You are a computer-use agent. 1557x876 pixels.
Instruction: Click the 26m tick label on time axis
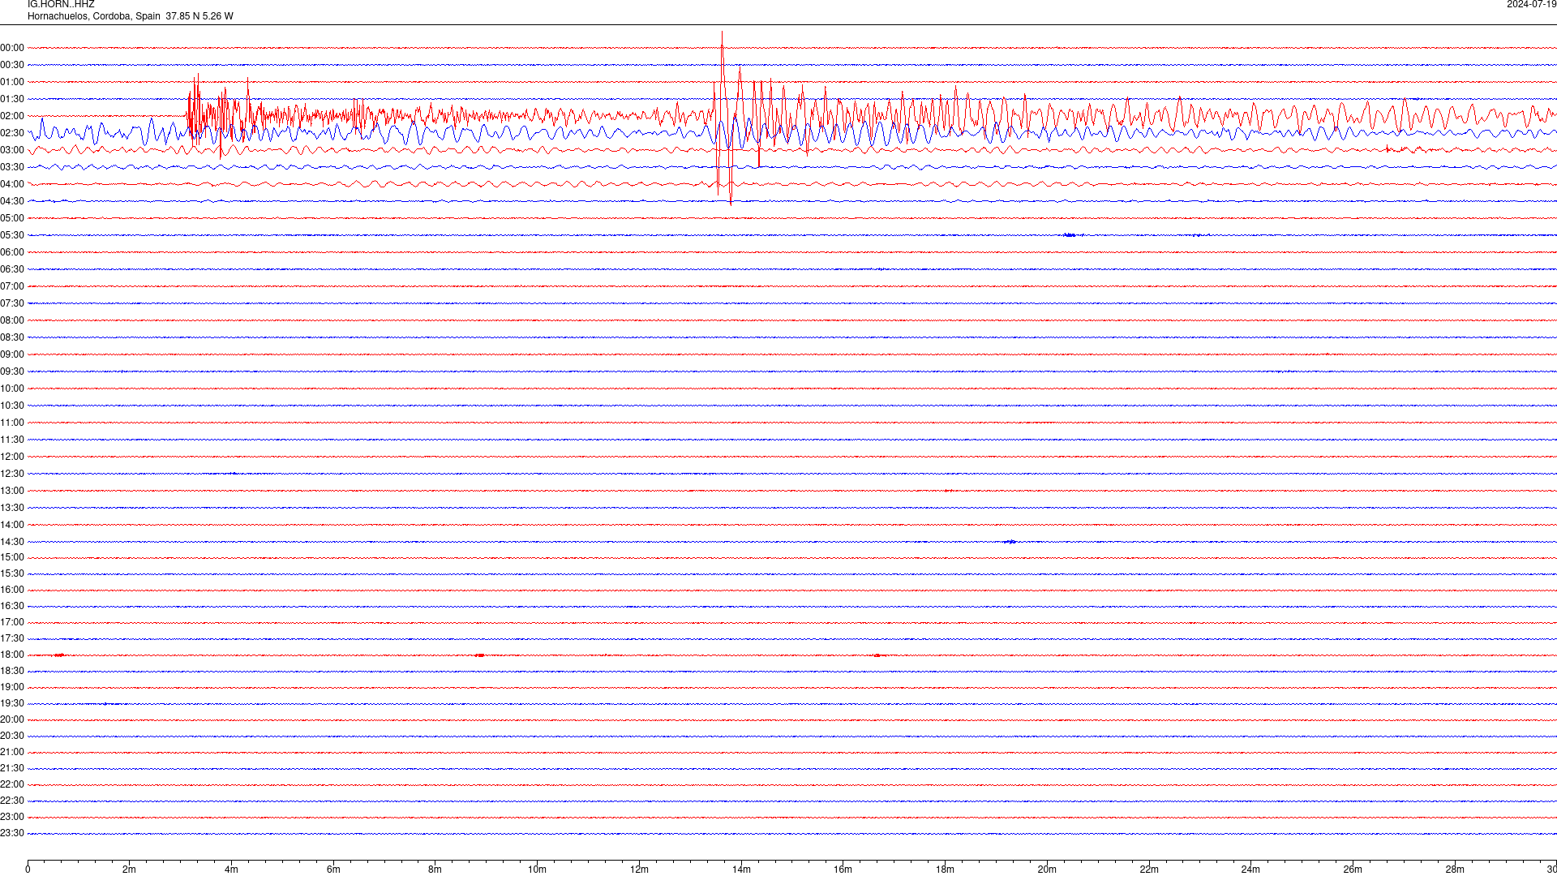coord(1353,870)
